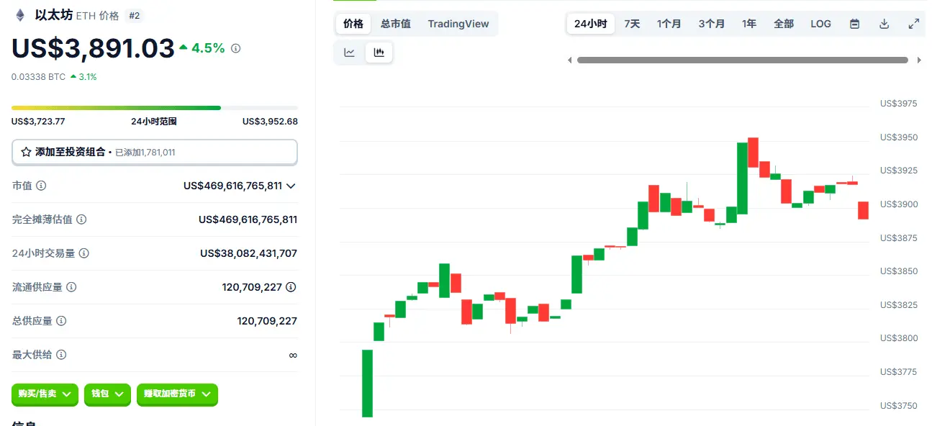Viewport: 932px width, 426px height.
Task: Click the US$3,952.68 high value
Action: (270, 122)
